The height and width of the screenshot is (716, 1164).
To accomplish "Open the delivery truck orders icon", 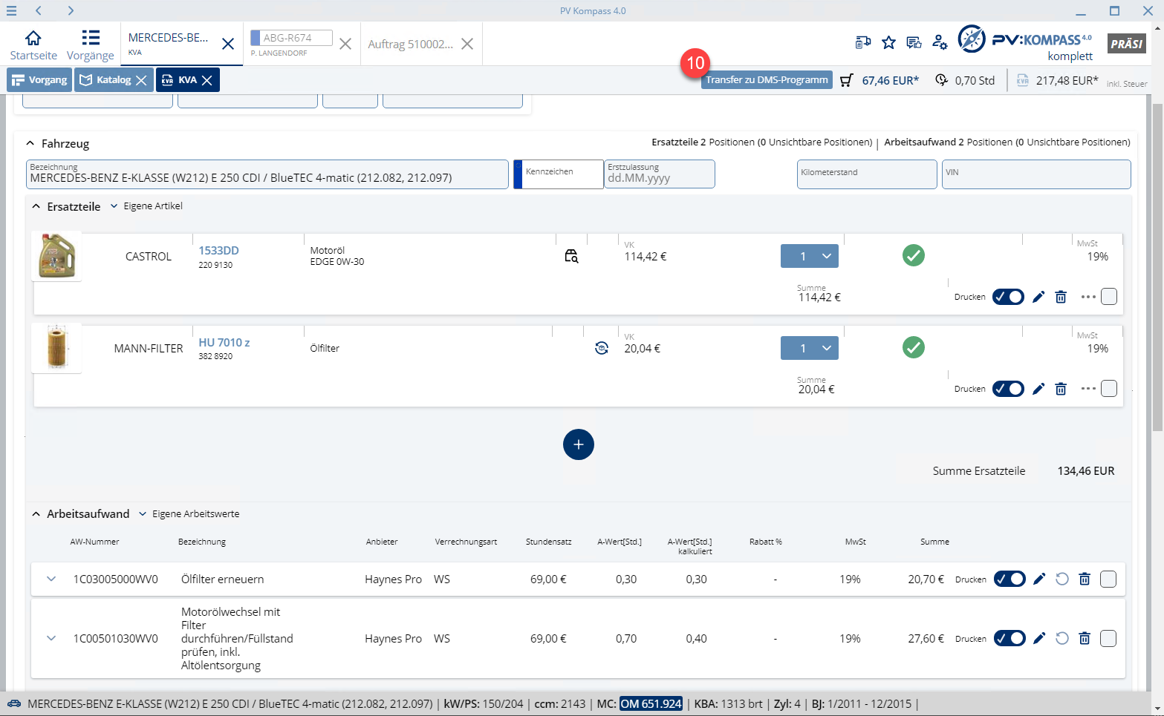I will [x=863, y=42].
